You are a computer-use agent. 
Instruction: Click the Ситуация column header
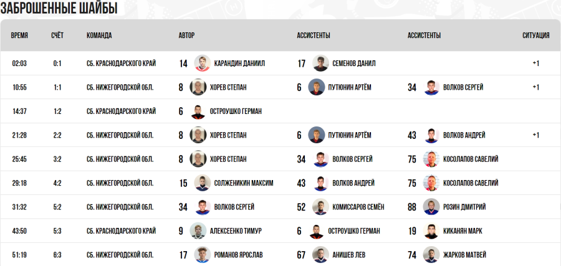535,36
